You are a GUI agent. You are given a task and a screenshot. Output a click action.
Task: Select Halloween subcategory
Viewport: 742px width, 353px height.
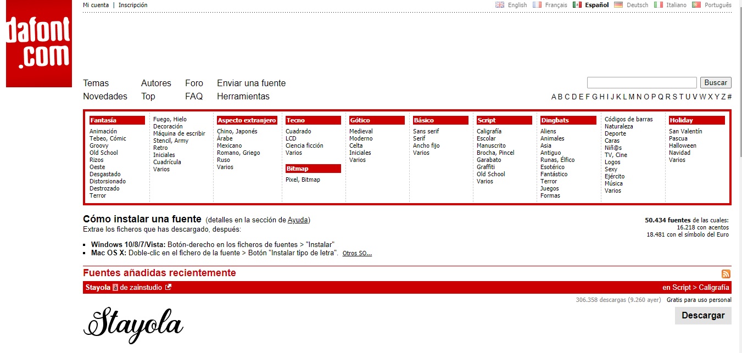point(683,145)
